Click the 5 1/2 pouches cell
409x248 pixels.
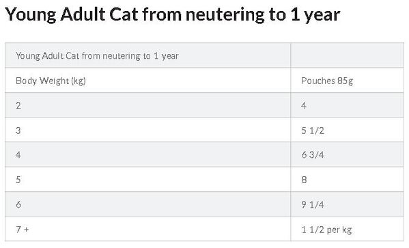(347, 130)
